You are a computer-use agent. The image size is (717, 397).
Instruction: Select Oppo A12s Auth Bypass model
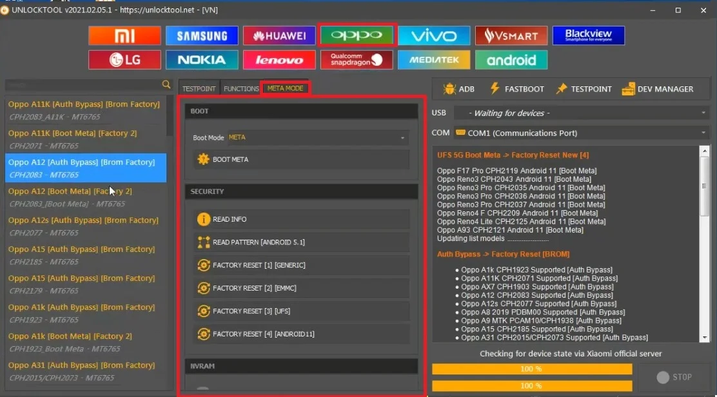pos(86,226)
